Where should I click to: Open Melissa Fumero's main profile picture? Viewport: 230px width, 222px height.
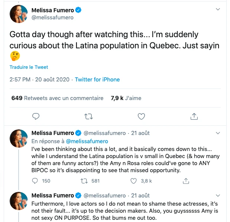coord(18,14)
